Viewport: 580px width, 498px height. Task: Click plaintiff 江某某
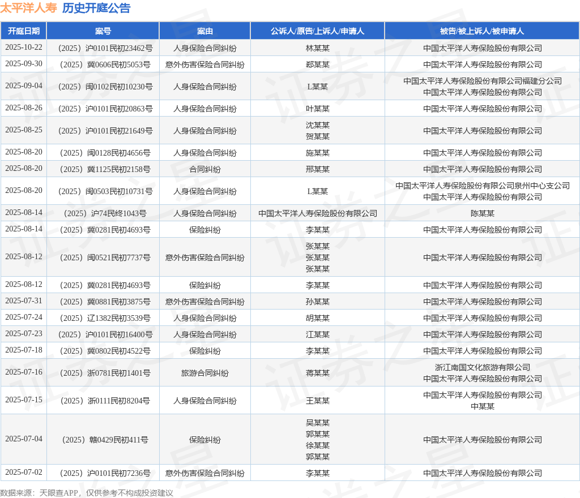(318, 334)
